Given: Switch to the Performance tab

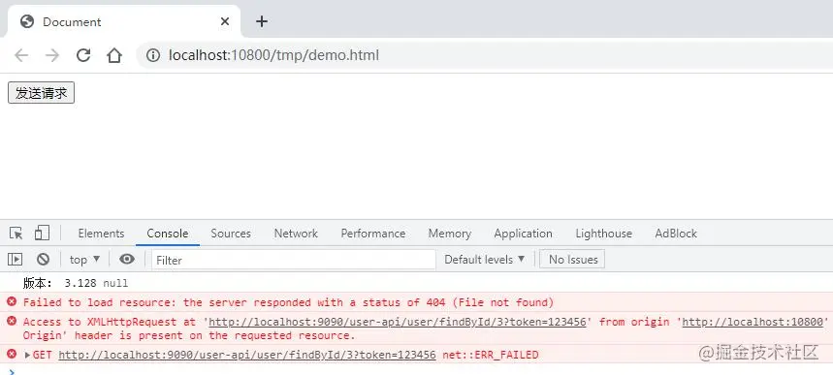Looking at the screenshot, I should click(x=373, y=234).
